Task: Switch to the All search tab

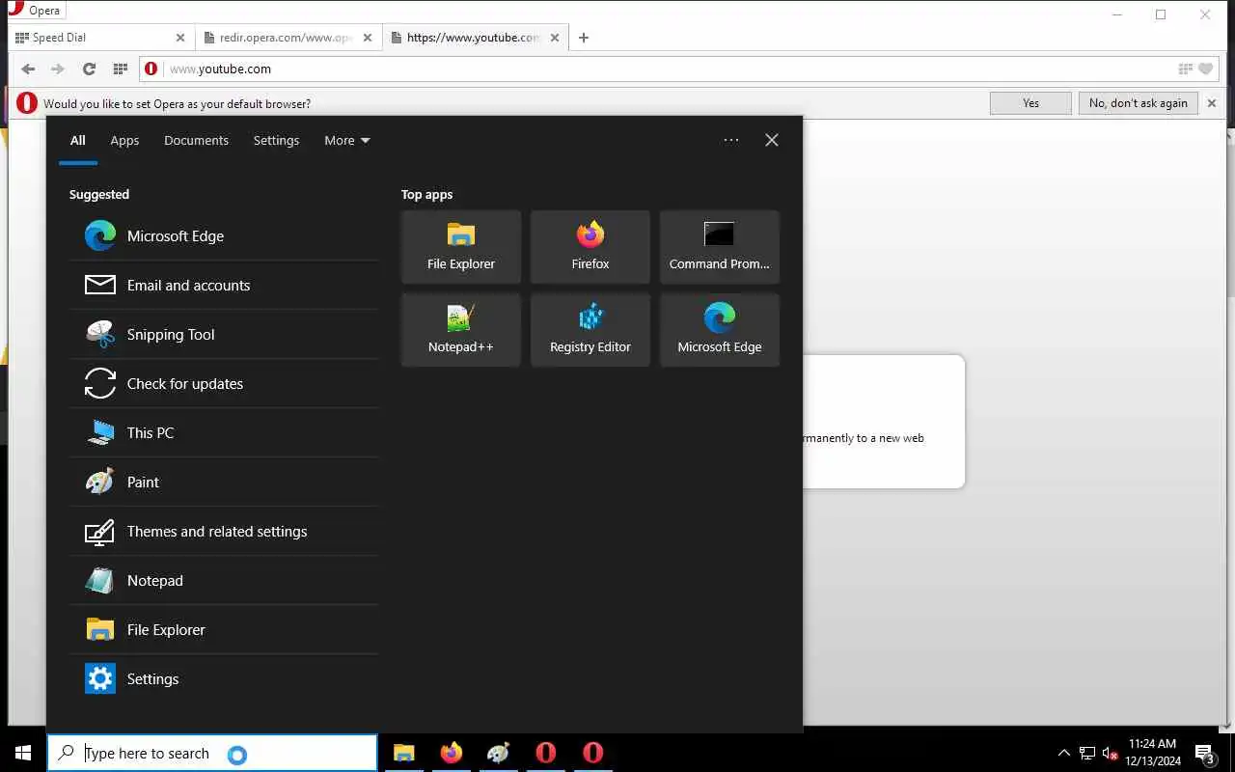Action: pyautogui.click(x=78, y=140)
